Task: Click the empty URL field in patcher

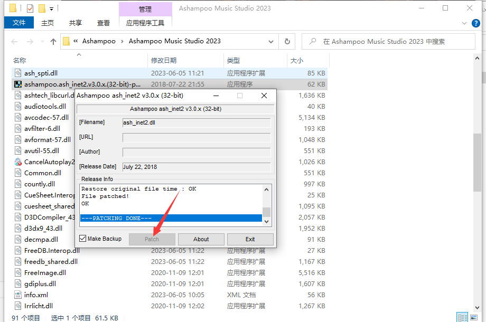Action: click(x=197, y=137)
